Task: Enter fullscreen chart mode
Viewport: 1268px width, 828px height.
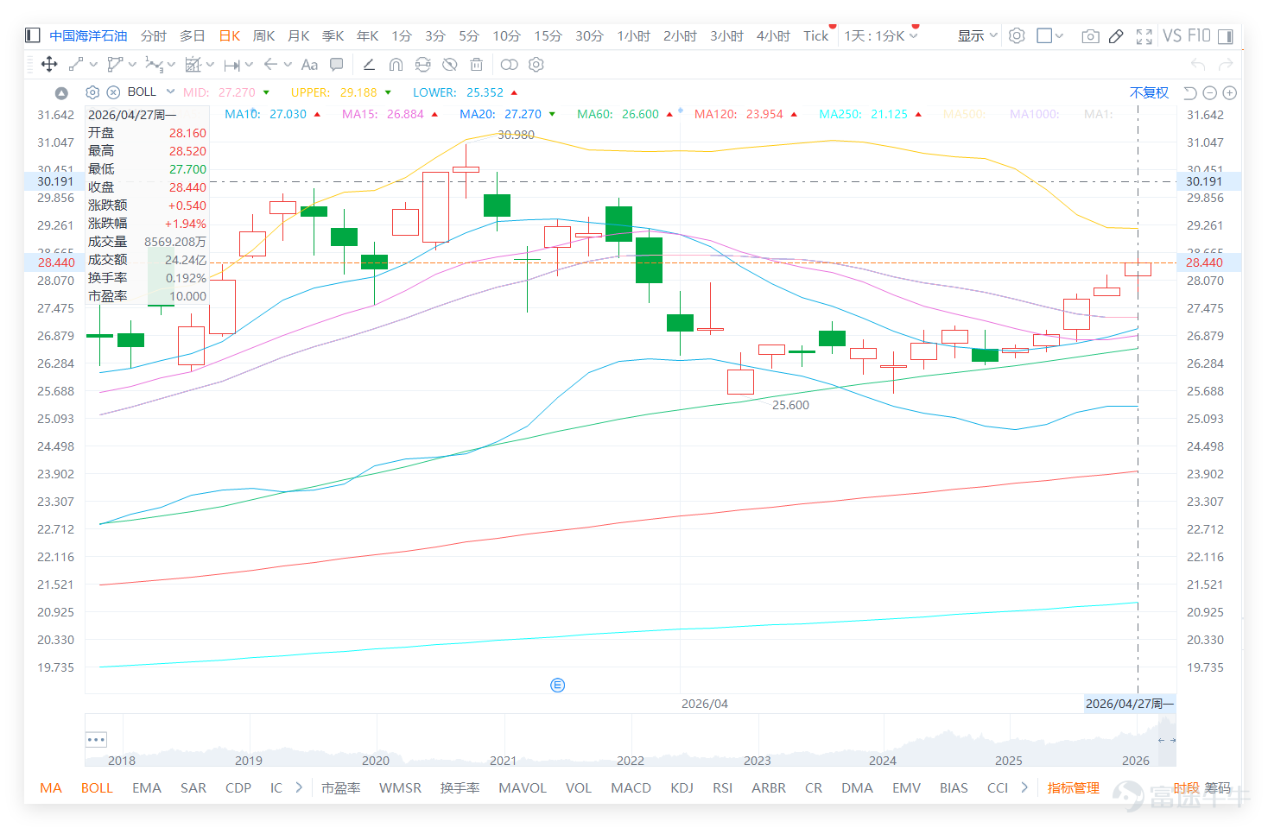Action: (x=1144, y=35)
